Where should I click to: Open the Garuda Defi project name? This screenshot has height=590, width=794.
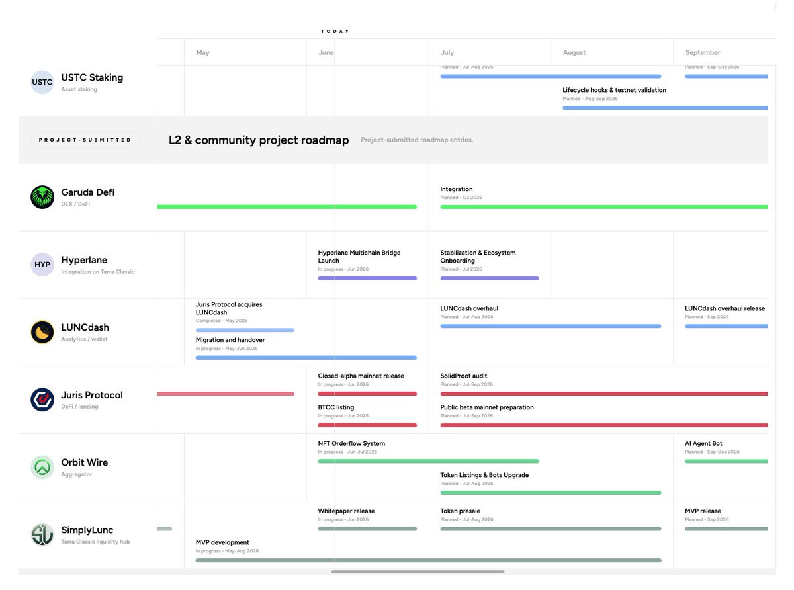(87, 192)
